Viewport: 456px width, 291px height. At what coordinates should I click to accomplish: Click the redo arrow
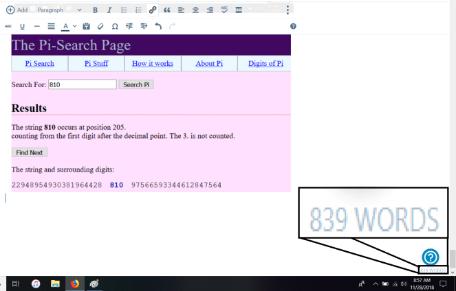tap(173, 26)
